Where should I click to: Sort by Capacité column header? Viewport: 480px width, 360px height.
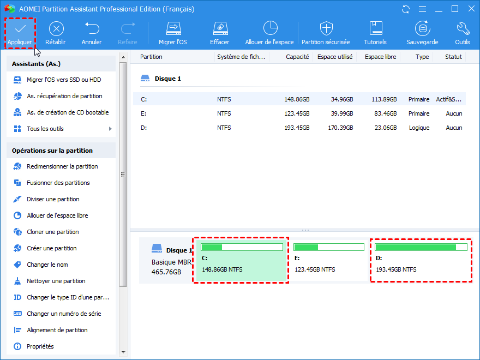point(297,57)
